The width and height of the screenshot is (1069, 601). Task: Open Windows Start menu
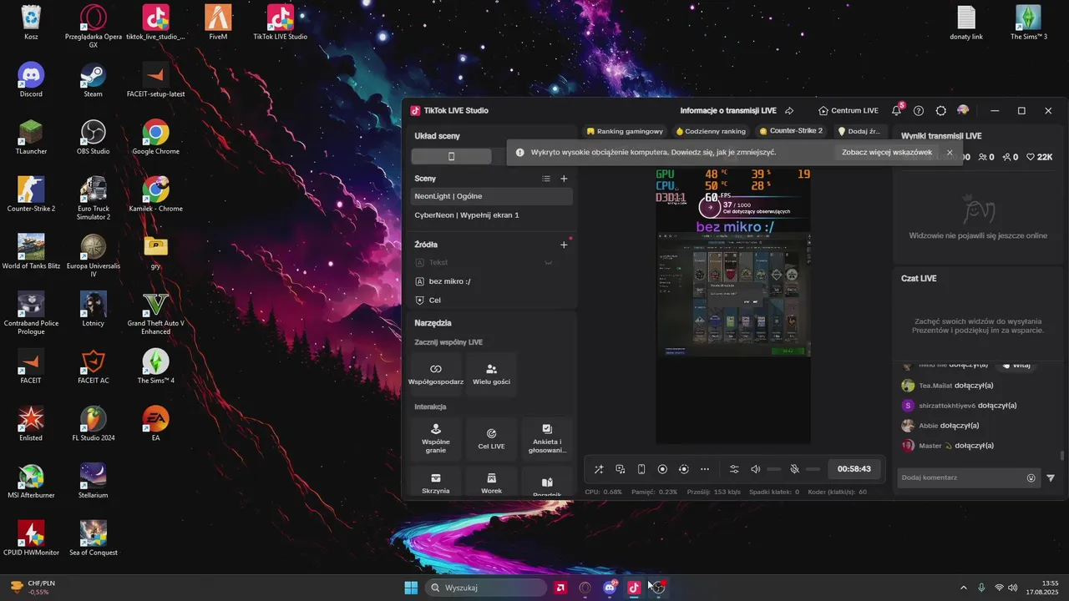pyautogui.click(x=411, y=588)
